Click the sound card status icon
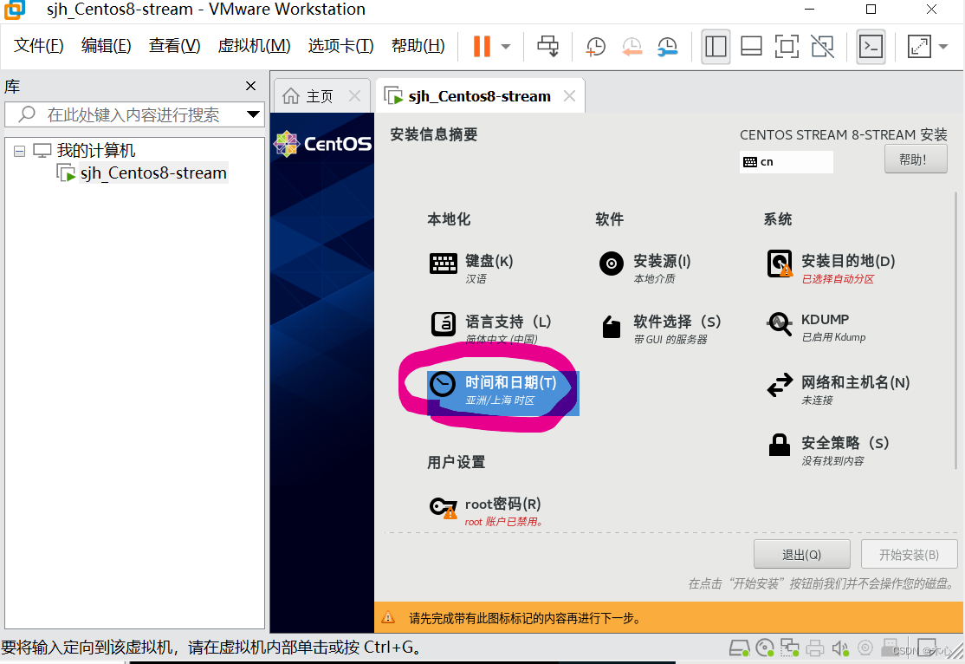The height and width of the screenshot is (664, 965). coord(840,648)
